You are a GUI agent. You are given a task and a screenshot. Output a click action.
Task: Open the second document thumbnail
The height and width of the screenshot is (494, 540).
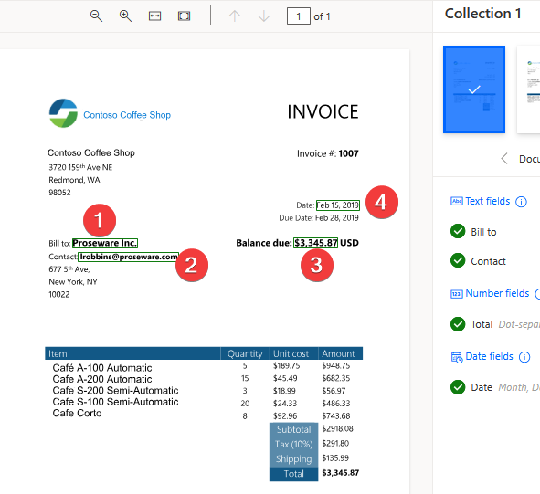[529, 89]
